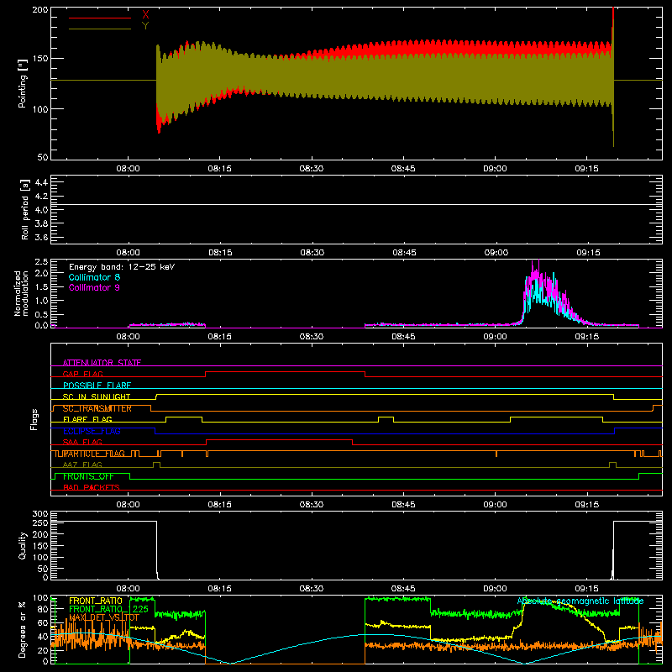Click the SC_TRANSMITTER flag label
672x672 pixels.
click(97, 408)
